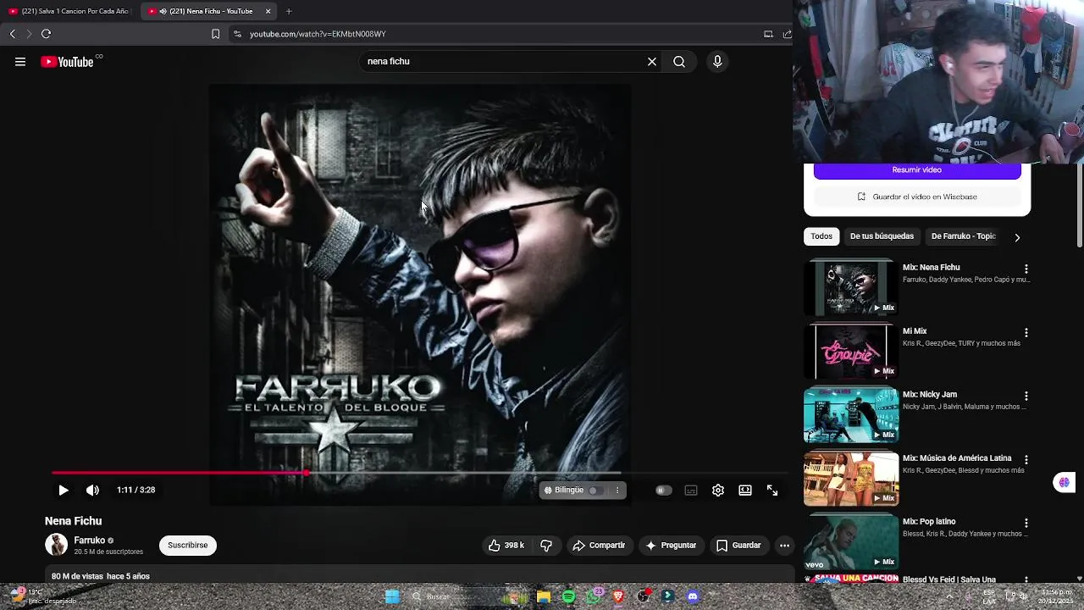Viewport: 1084px width, 610px height.
Task: Open WhatsApp from the taskbar
Action: pos(594,596)
